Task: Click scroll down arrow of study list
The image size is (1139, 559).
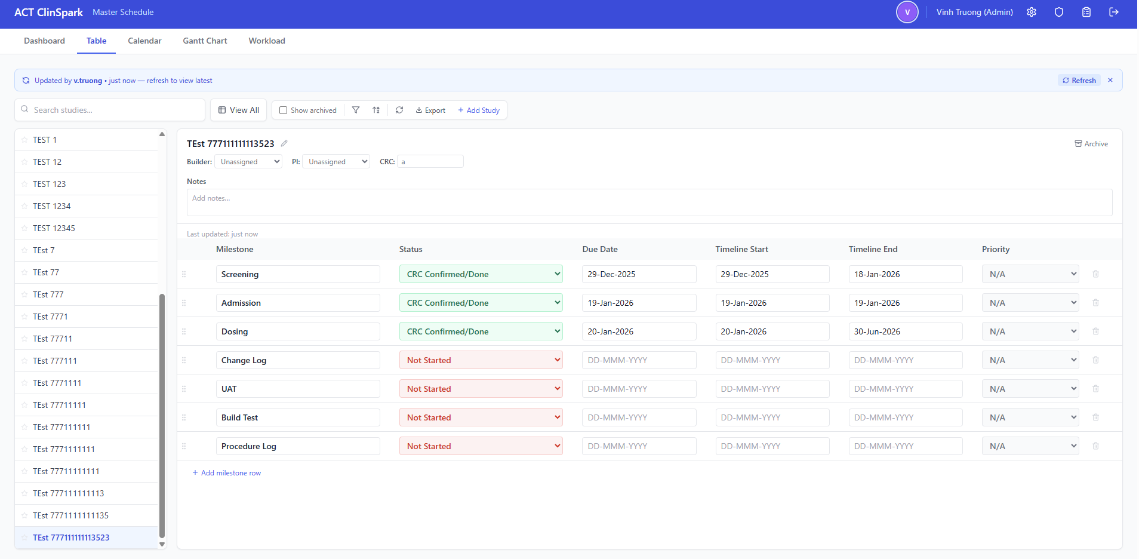Action: [162, 544]
